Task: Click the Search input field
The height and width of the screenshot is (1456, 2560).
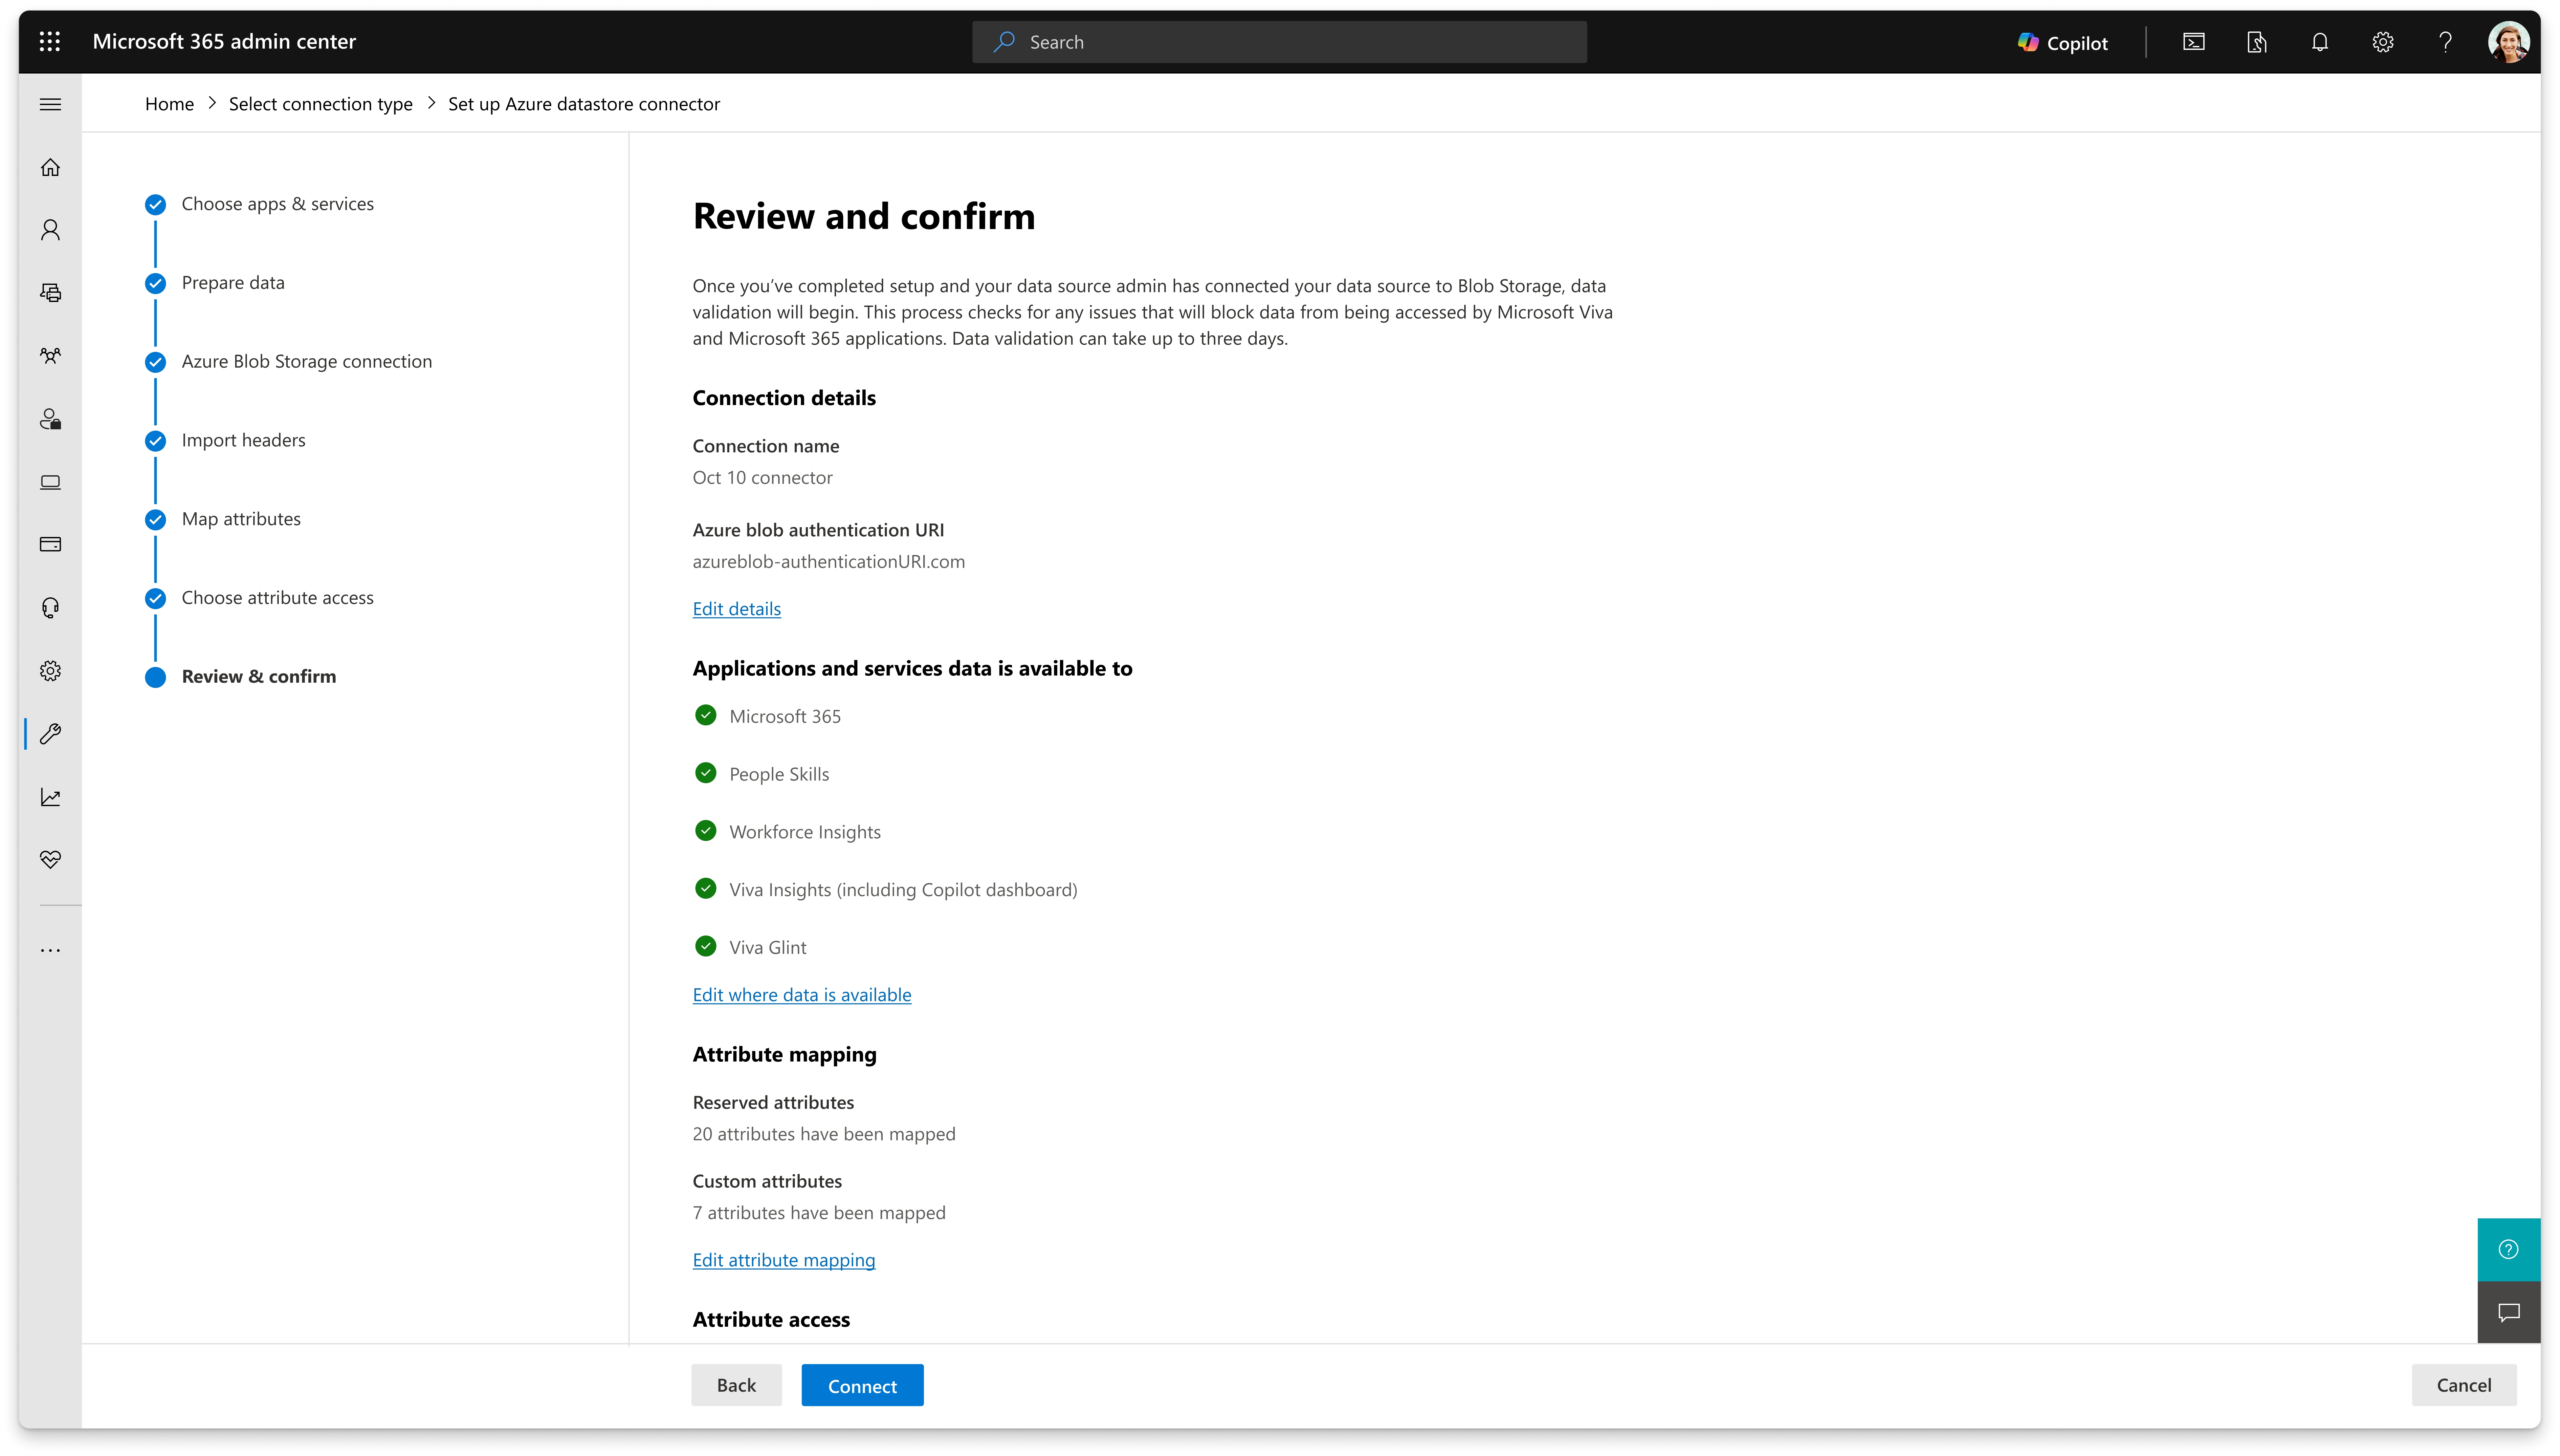Action: 1278,42
